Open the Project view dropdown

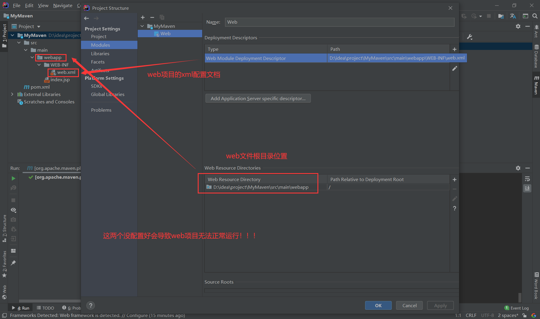39,27
